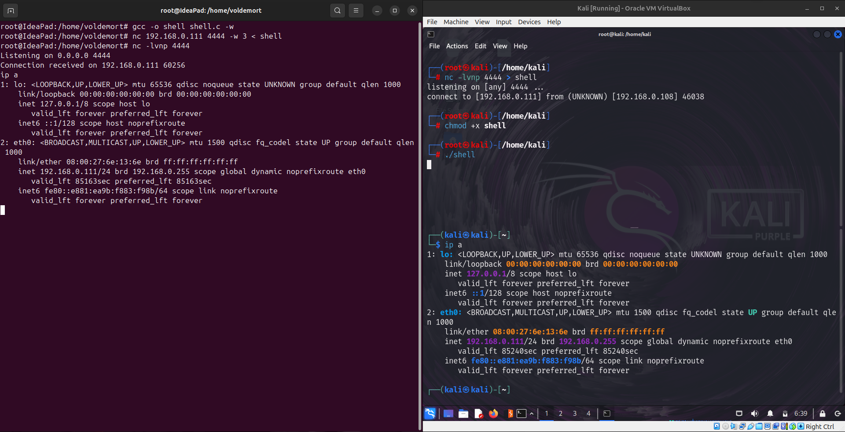Switch to workspace 3 in Kali panel

(575, 414)
